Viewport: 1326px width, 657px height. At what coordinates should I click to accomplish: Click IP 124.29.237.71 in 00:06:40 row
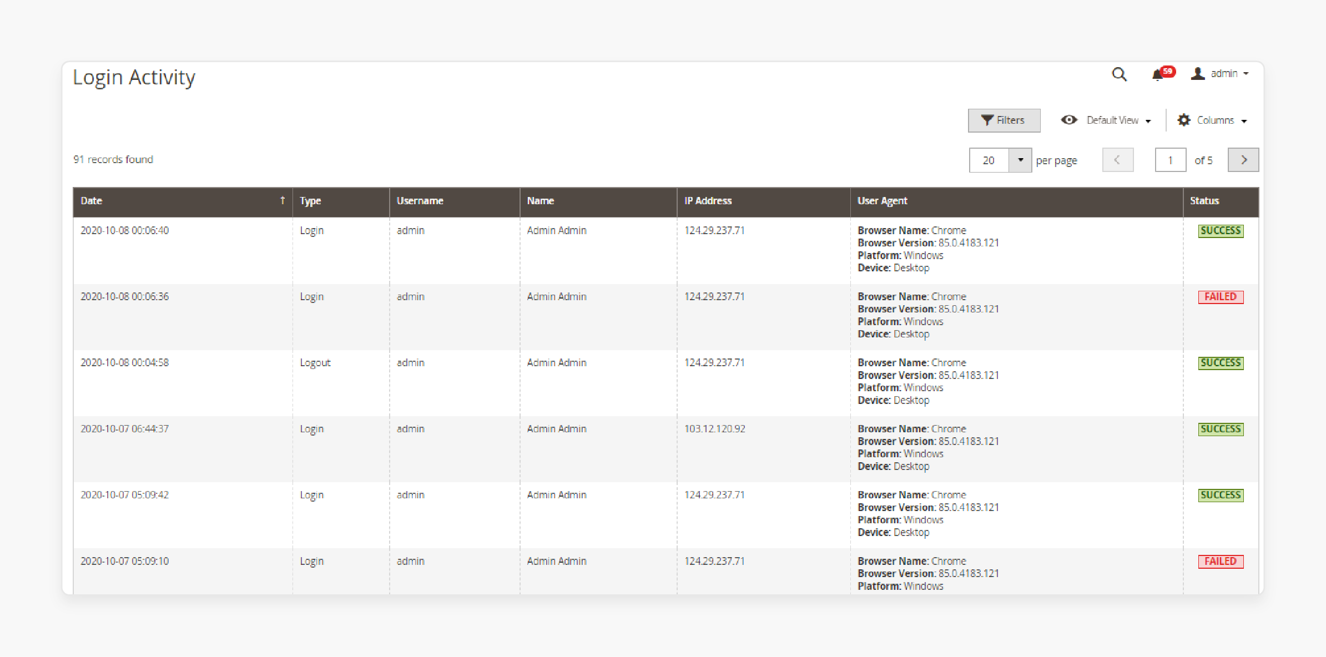click(715, 230)
